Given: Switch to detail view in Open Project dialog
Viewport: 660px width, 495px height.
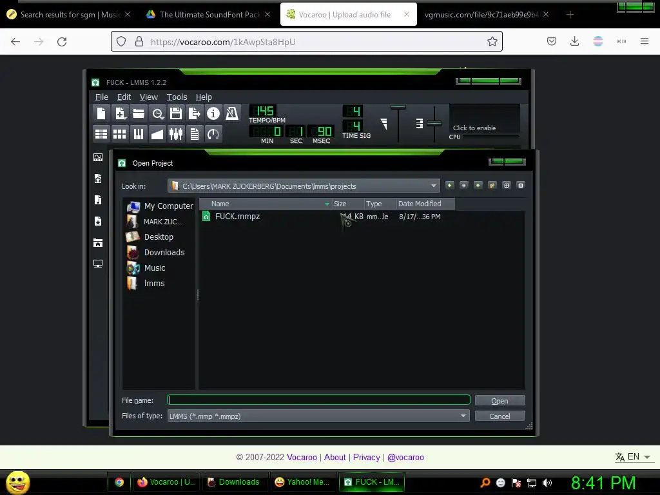Looking at the screenshot, I should click(x=521, y=185).
